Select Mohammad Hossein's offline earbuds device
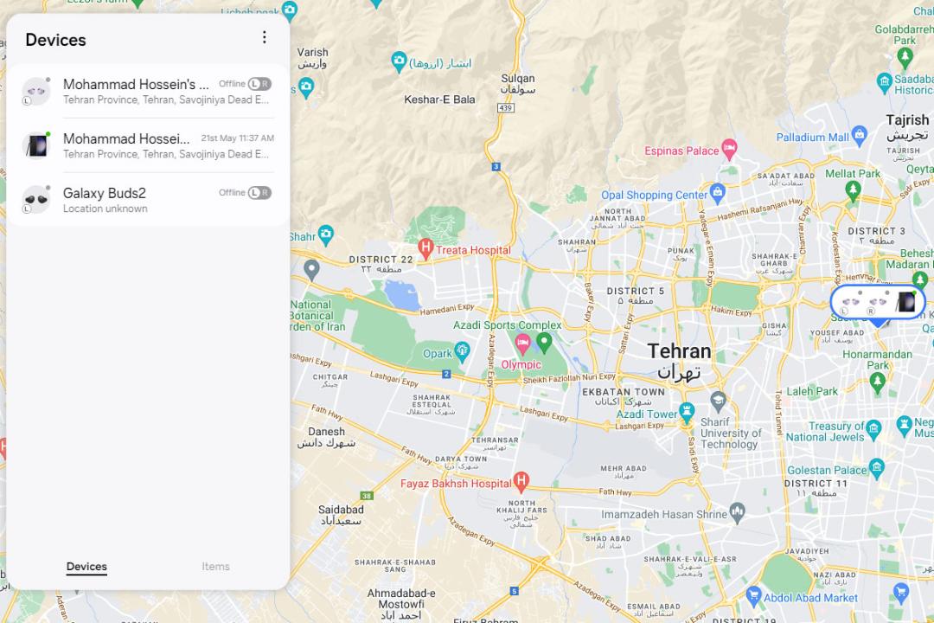 pyautogui.click(x=148, y=91)
